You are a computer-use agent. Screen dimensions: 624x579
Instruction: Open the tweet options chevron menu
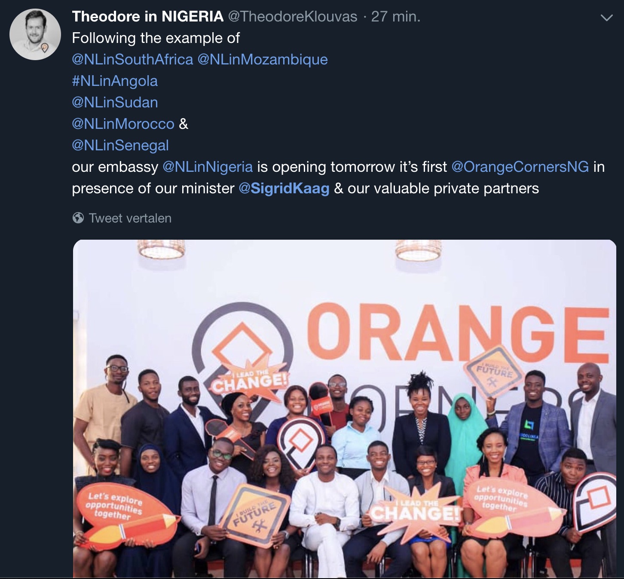coord(606,18)
